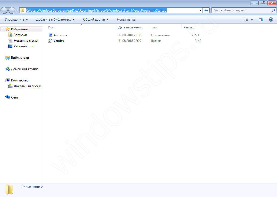Click Элементов: 2 in the details pane

[x=32, y=187]
